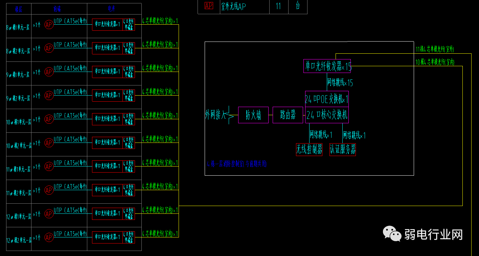Select the 网络跳线×15 label
The height and width of the screenshot is (256, 479).
(x=340, y=82)
